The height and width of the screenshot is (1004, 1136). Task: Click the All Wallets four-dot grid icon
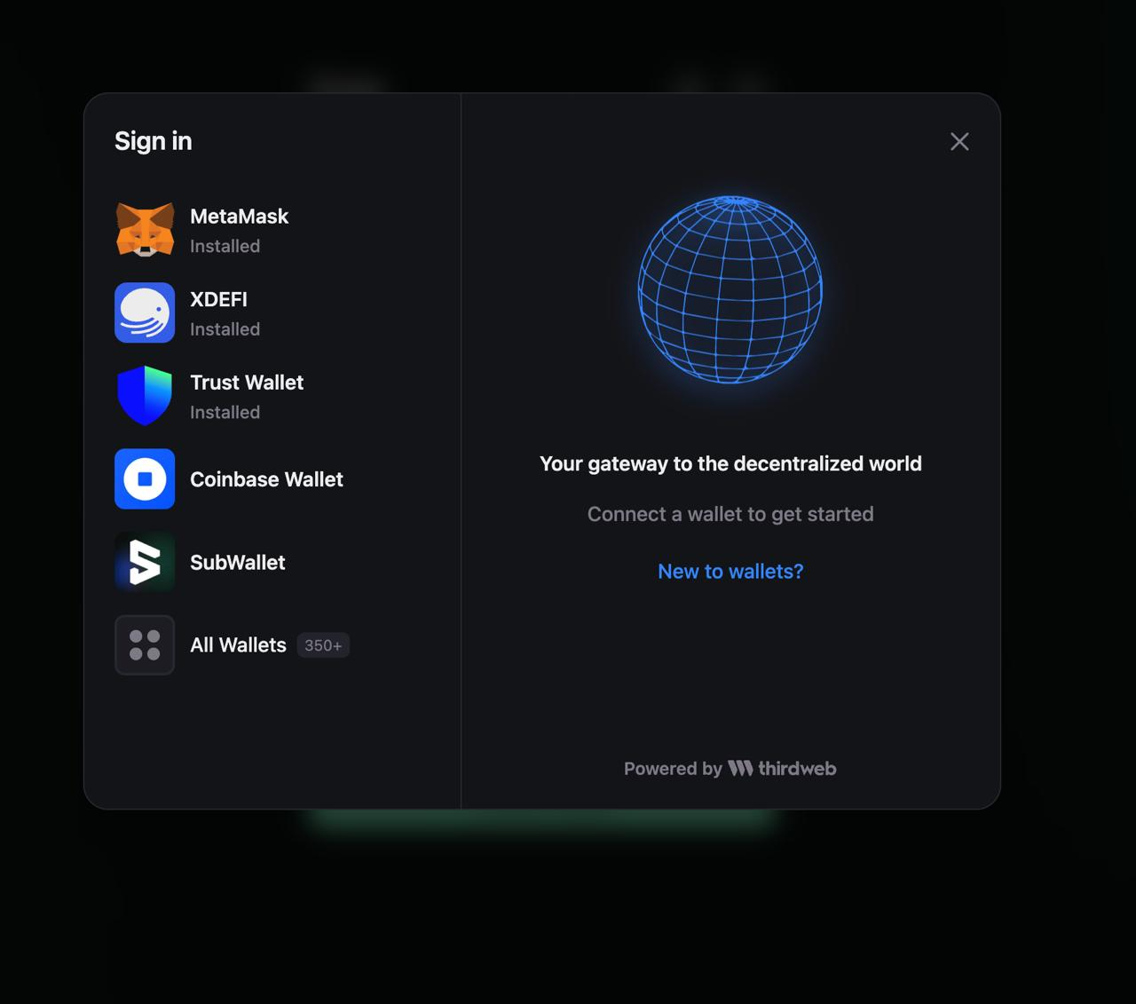coord(145,645)
